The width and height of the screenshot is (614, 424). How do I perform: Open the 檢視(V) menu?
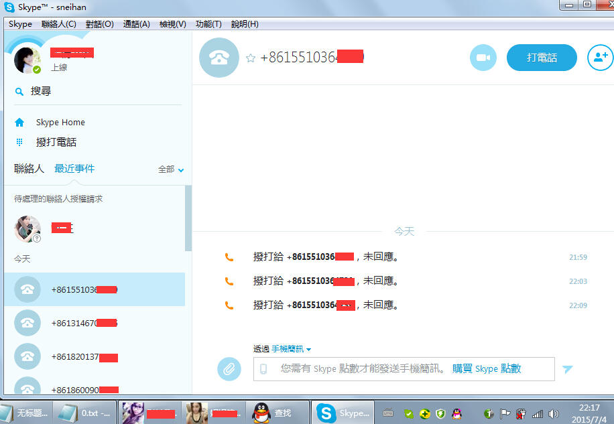[x=173, y=24]
